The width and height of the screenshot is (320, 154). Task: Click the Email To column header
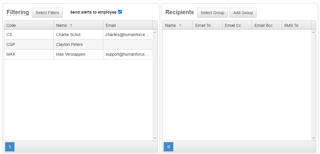207,25
